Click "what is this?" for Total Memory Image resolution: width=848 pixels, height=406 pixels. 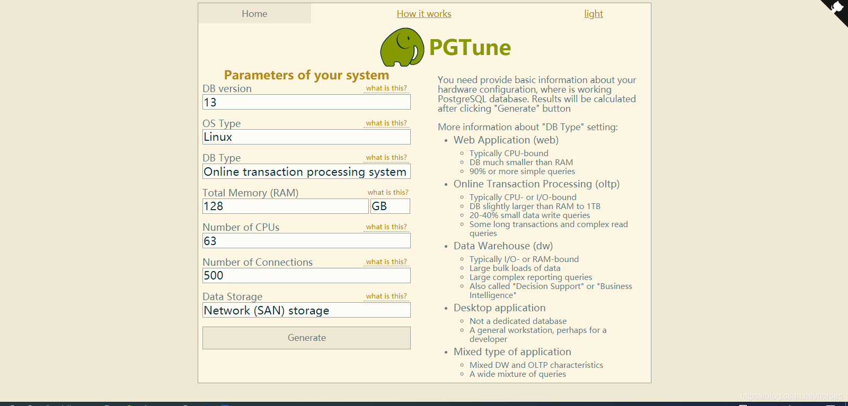click(x=388, y=192)
